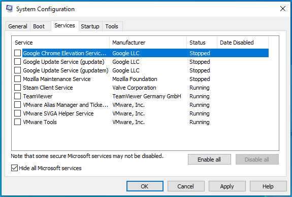Viewport: 292px width, 197px height.
Task: Open the Tools tab
Action: (112, 26)
